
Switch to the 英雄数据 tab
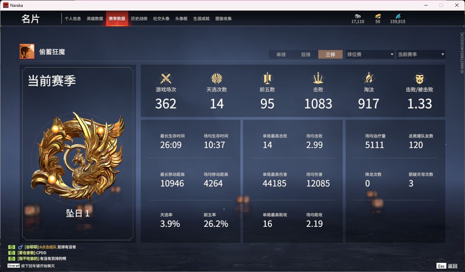point(95,19)
